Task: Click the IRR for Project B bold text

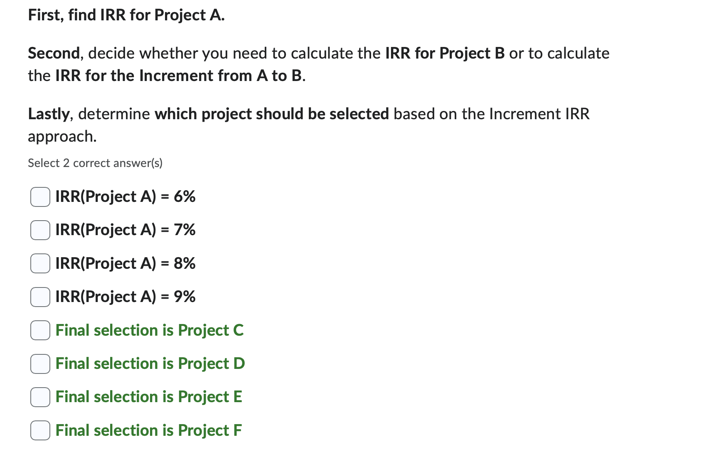Action: pos(445,53)
